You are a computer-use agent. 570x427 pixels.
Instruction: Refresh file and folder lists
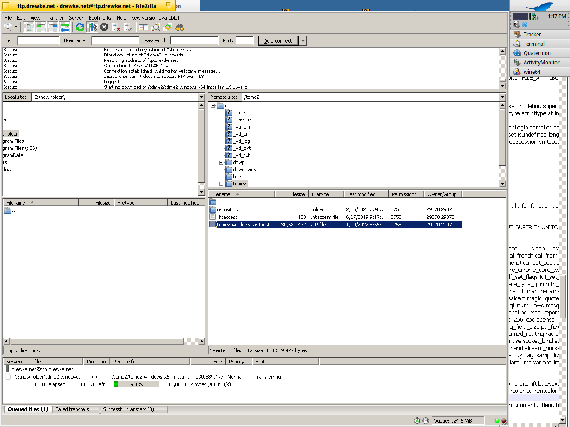pyautogui.click(x=80, y=27)
